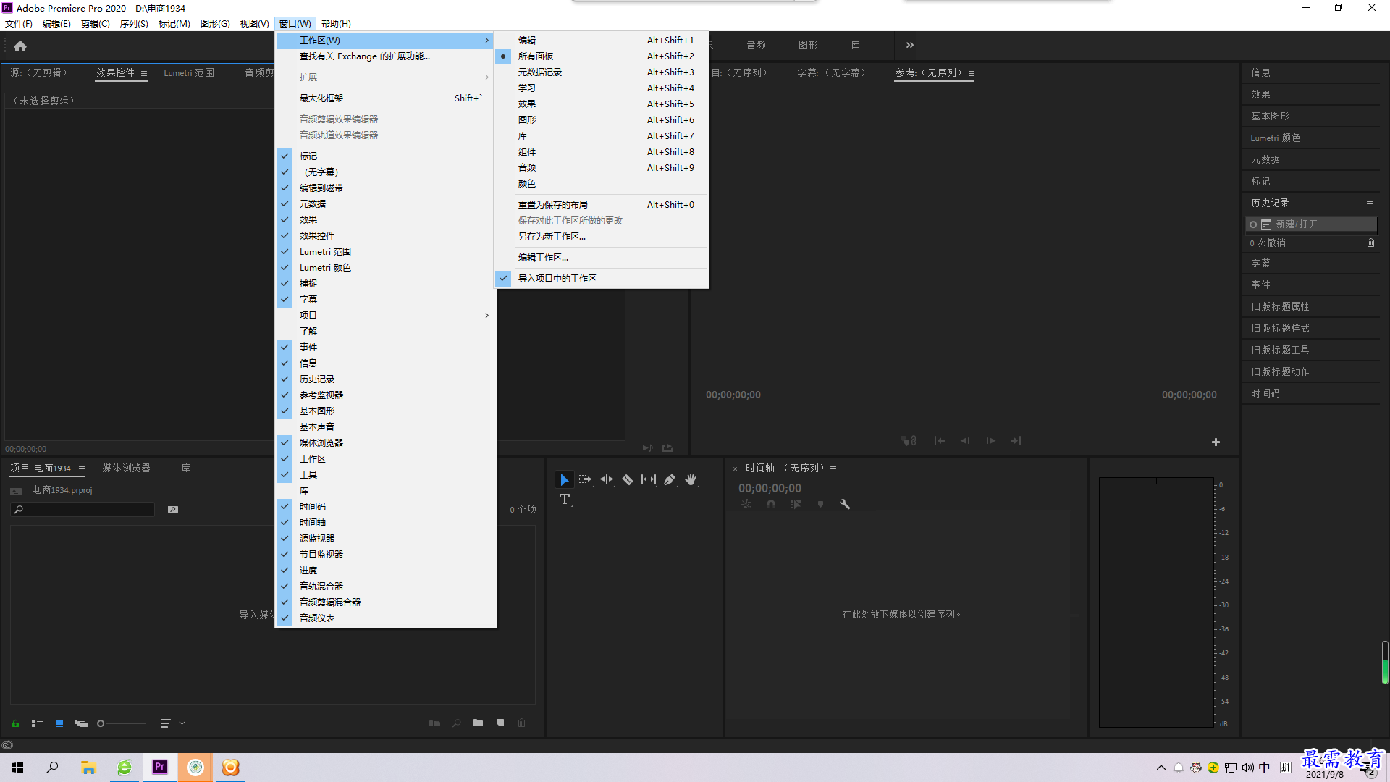1390x782 pixels.
Task: Expand the 工作区(W) submenu
Action: coord(386,40)
